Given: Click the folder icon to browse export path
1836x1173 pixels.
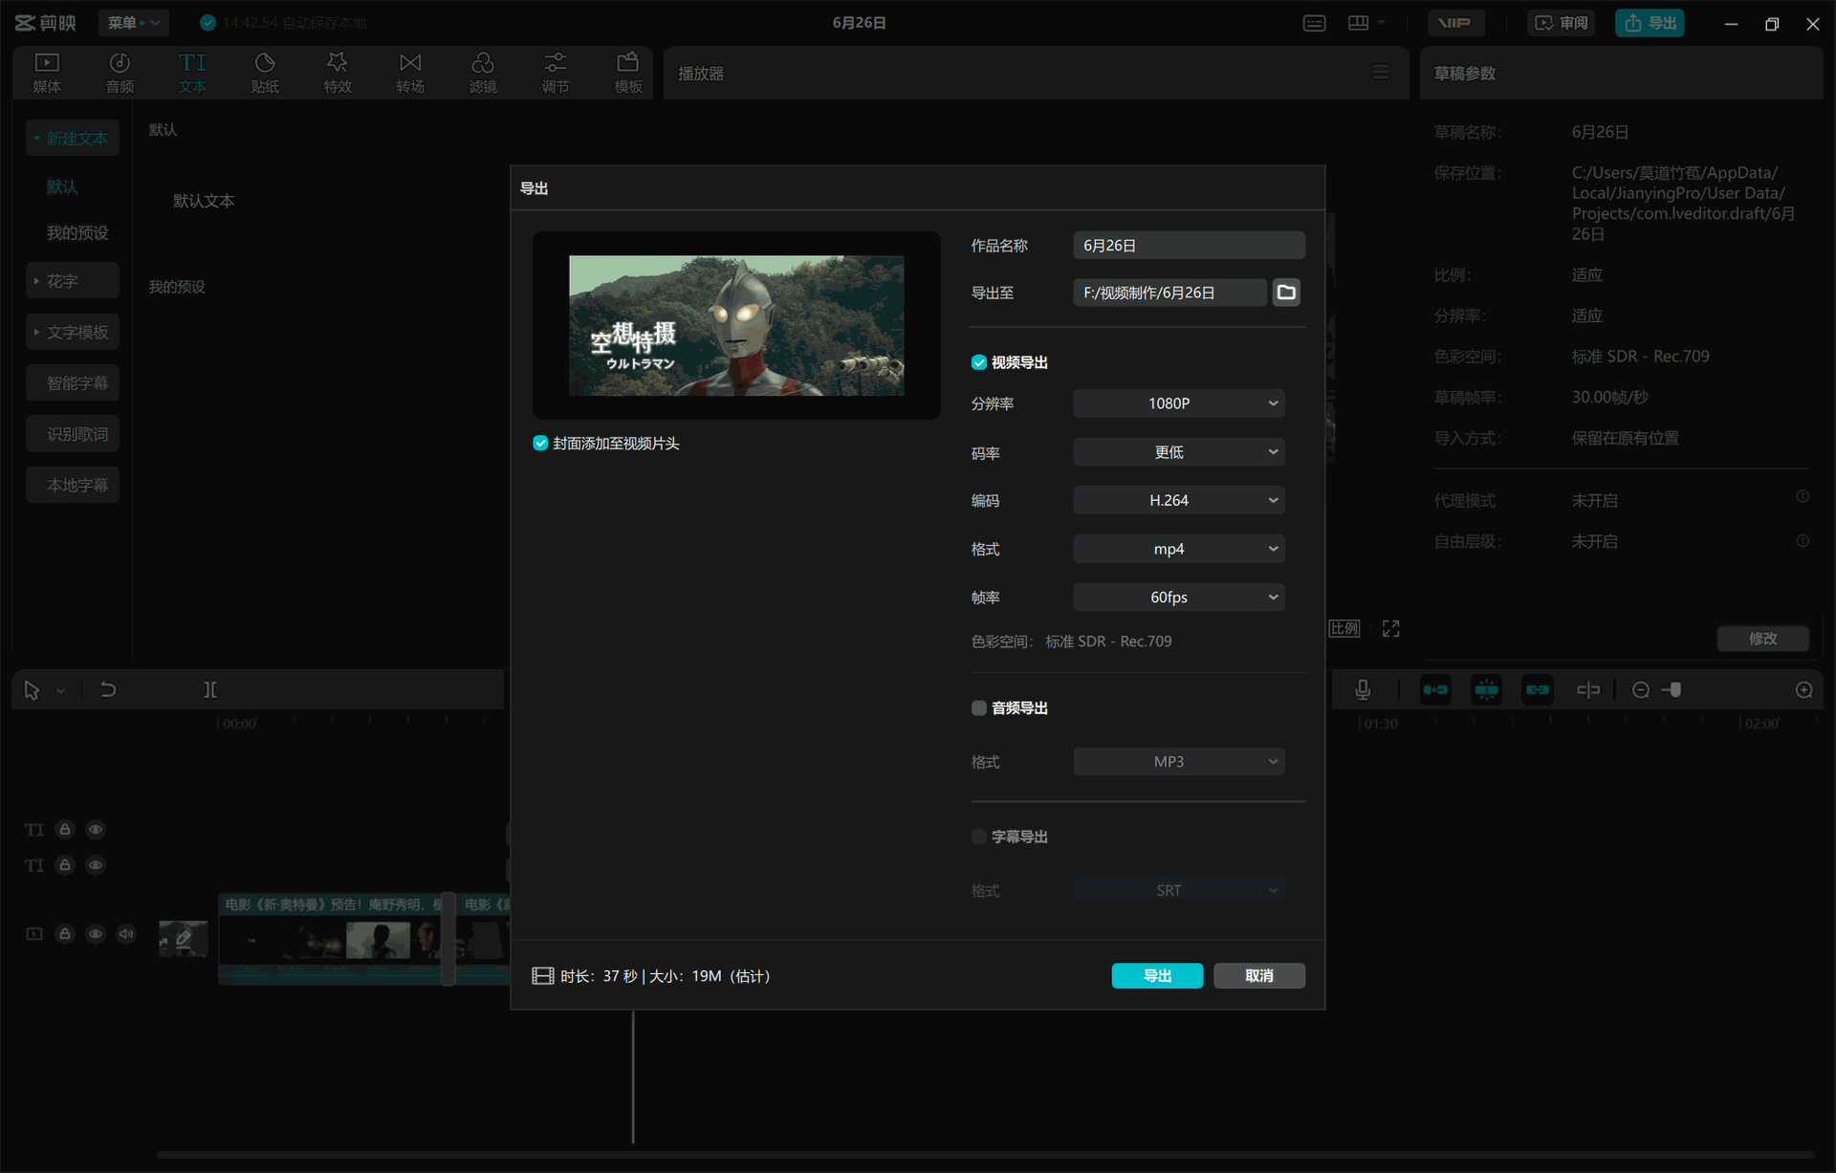Looking at the screenshot, I should (x=1286, y=293).
